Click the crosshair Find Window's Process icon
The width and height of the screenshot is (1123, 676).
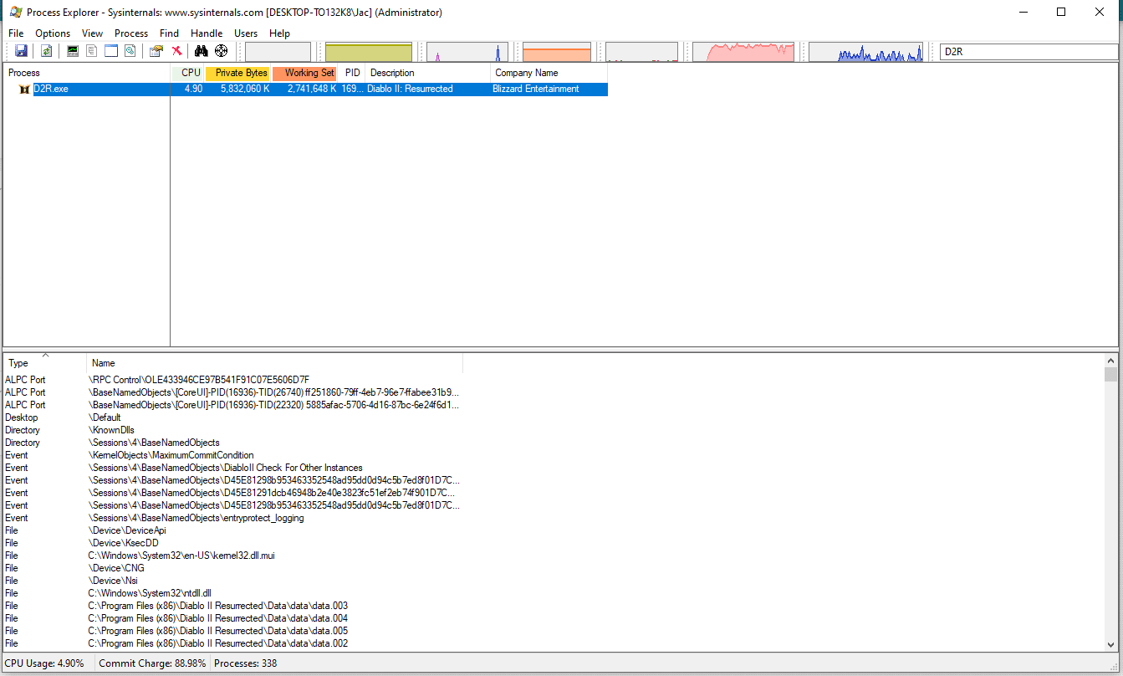click(221, 51)
